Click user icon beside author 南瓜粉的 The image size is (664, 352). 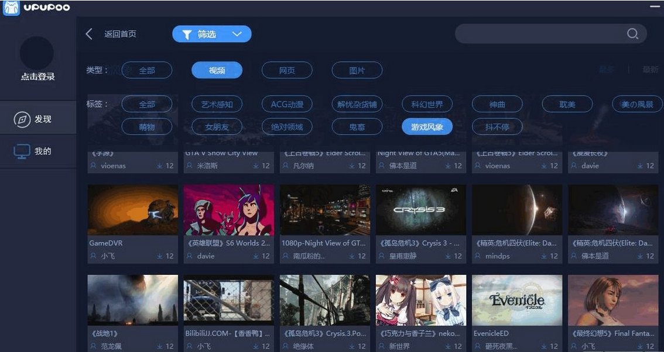tap(285, 256)
